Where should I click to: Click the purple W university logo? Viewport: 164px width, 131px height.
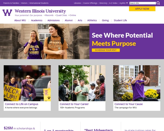(x=7, y=13)
